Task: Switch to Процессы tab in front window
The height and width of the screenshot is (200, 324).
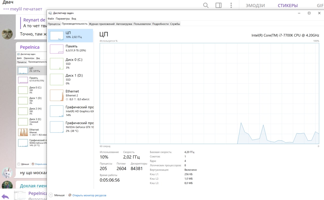Action: click(x=54, y=24)
